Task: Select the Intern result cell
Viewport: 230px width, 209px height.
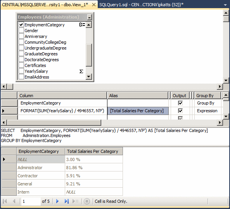Action: (41, 192)
